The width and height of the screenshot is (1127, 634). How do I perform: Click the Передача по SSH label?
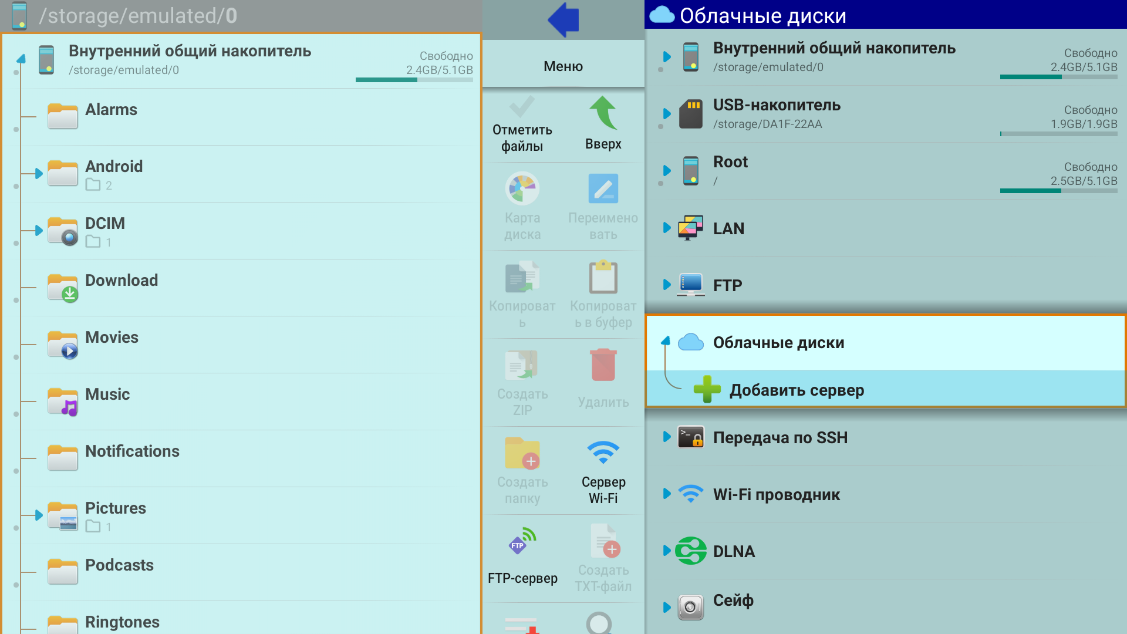coord(780,438)
